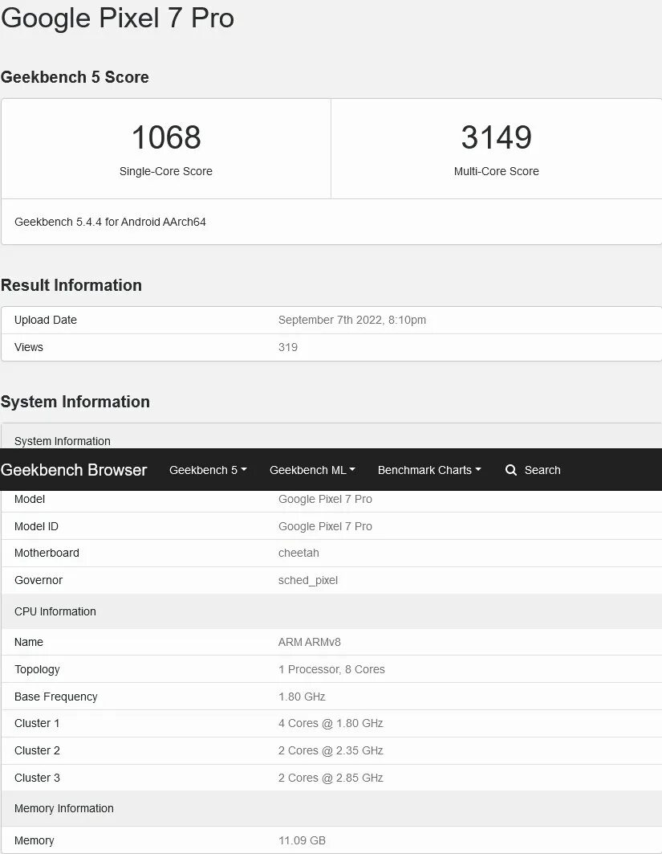Select the multi-core score value 3149
The height and width of the screenshot is (854, 662).
pos(496,137)
